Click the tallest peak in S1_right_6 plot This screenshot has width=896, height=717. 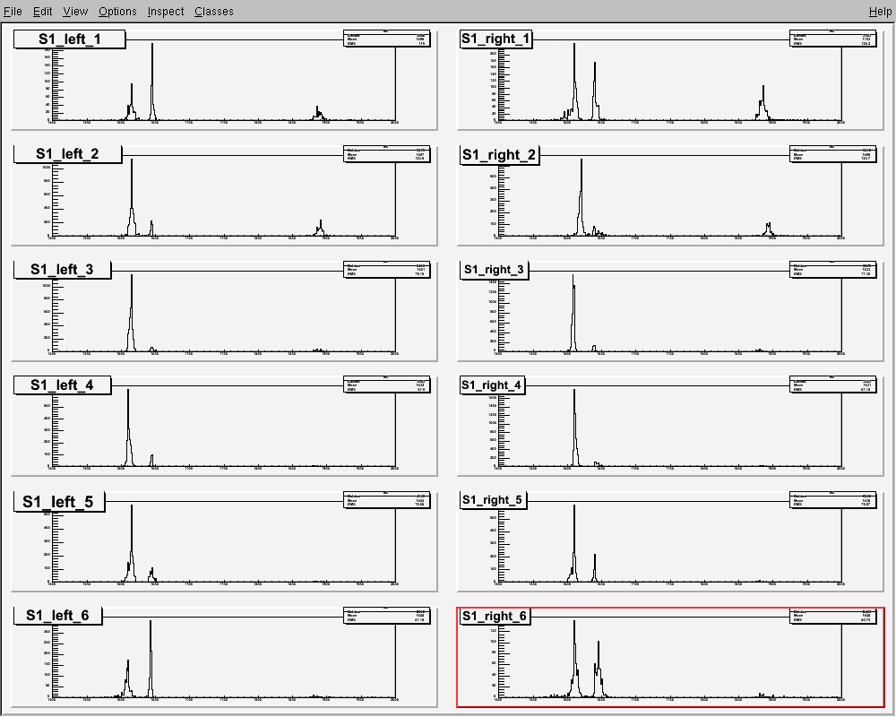click(x=575, y=659)
